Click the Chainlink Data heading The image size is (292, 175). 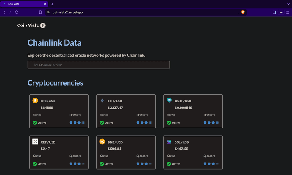(55, 43)
